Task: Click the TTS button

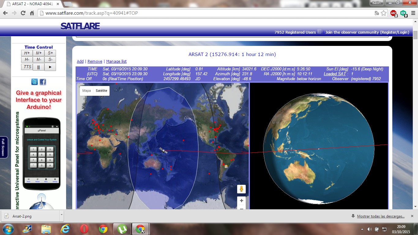Action: [x=27, y=67]
